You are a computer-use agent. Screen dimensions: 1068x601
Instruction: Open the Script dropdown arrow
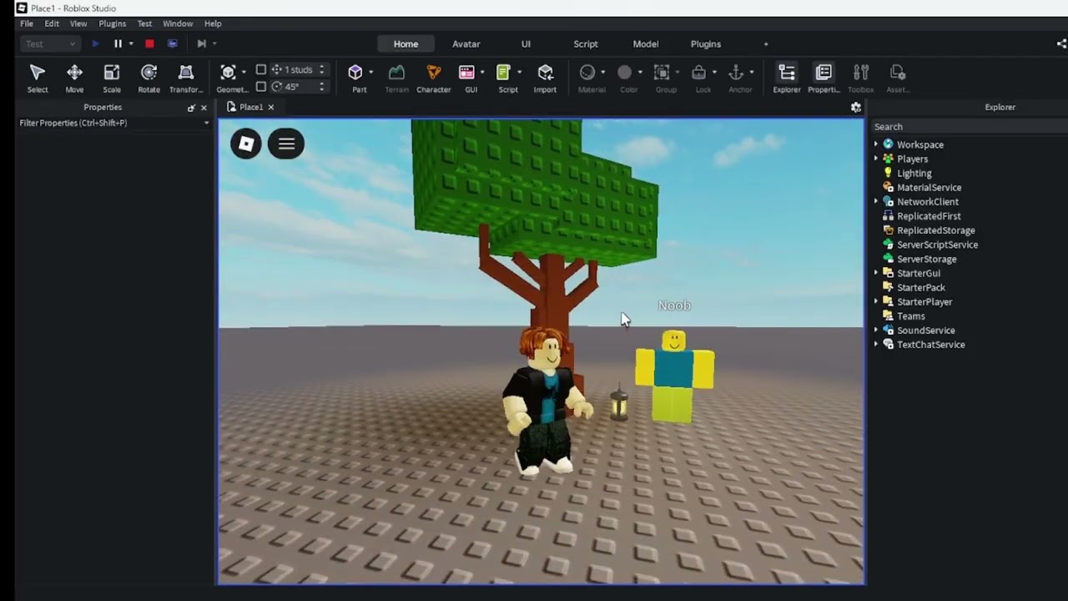coord(519,73)
